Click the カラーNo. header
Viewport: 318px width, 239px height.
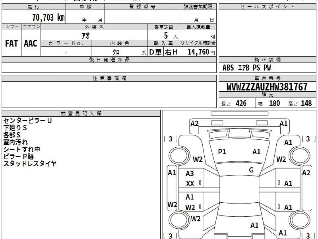coord(66,43)
